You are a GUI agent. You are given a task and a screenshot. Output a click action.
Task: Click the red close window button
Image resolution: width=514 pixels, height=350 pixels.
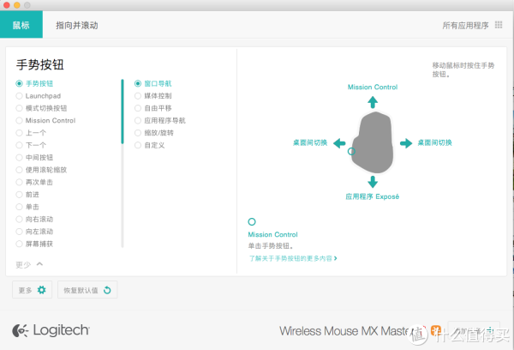(7, 5)
